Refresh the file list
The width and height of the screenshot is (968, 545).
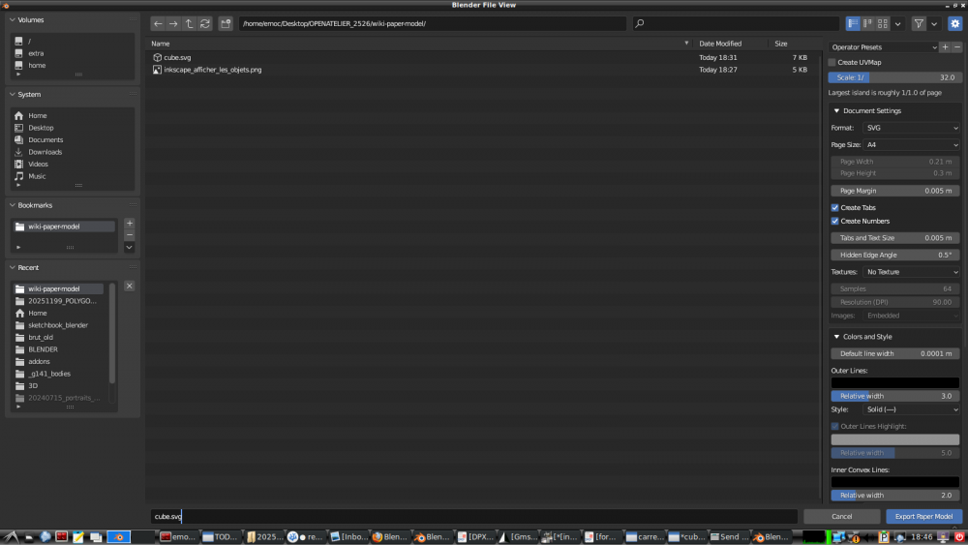pyautogui.click(x=204, y=23)
